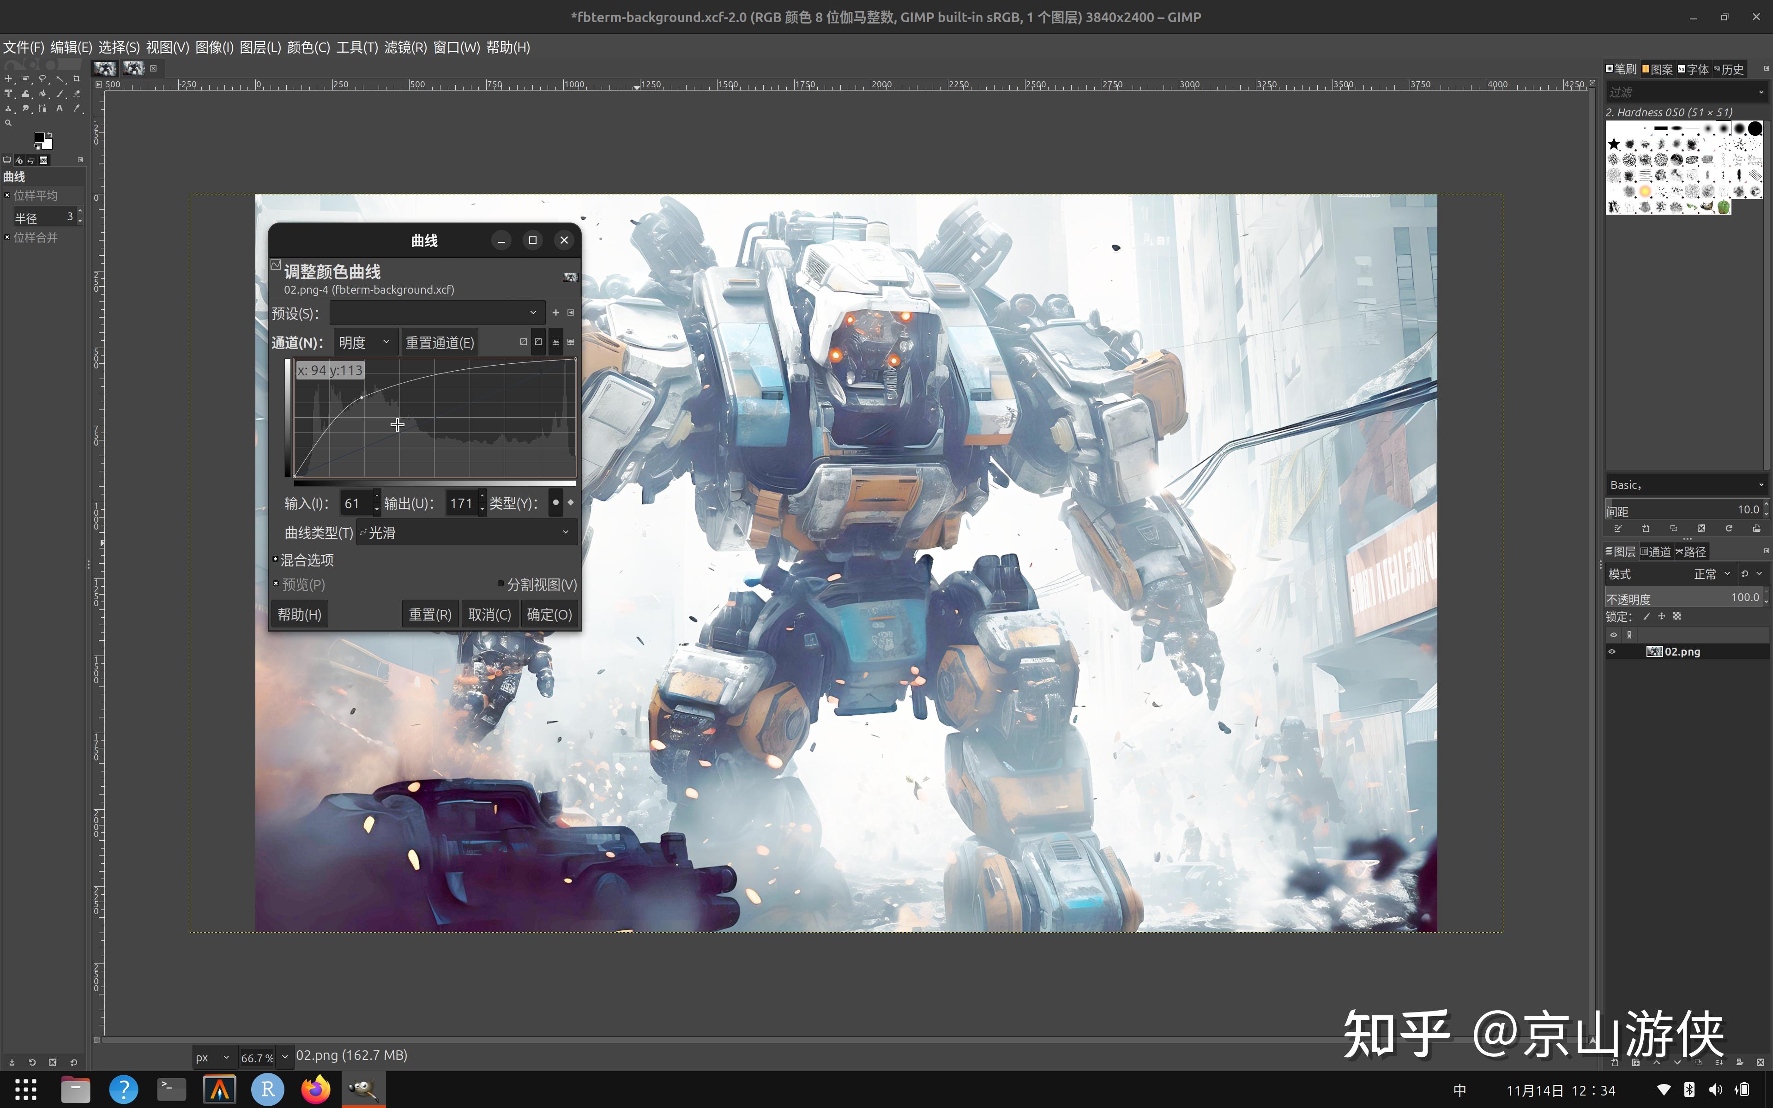Select the Fuzzy Select magic wand tool
Screen dimensions: 1773x1108
pos(60,79)
